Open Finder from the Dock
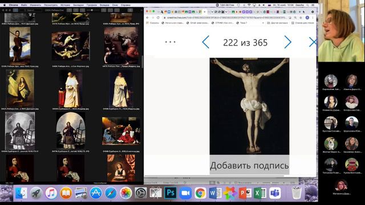This screenshot has height=205, width=365. coord(21,193)
